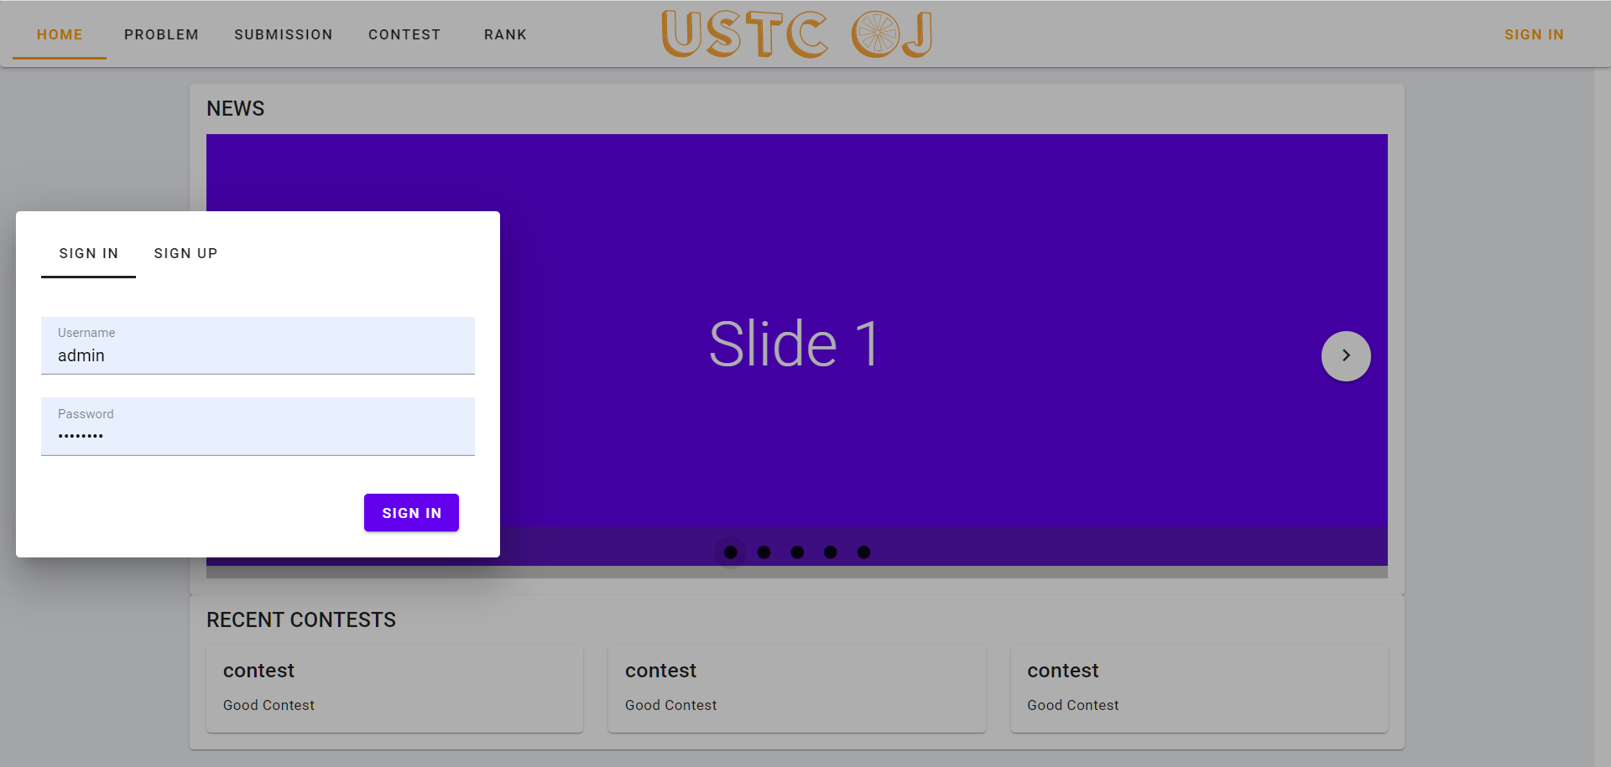
Task: Stay on the SIGN IN tab
Action: click(88, 253)
